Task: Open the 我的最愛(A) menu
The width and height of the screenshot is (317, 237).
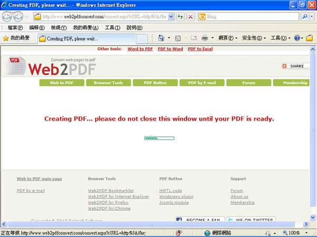Action: pyautogui.click(x=86, y=27)
